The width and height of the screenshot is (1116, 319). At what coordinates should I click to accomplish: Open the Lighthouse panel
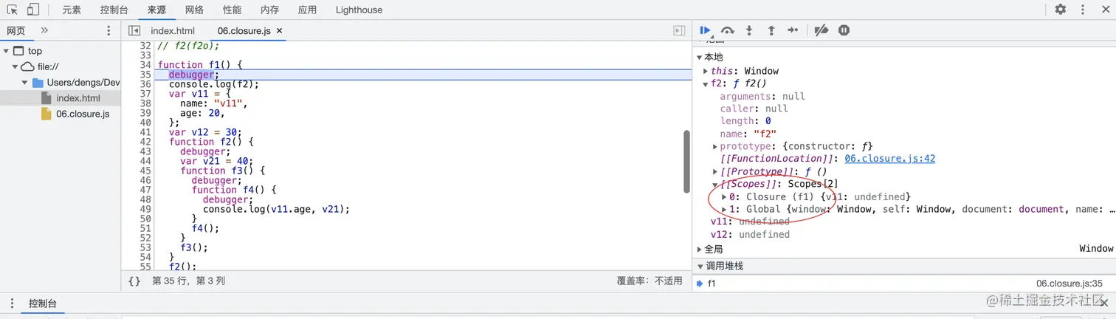[x=359, y=10]
